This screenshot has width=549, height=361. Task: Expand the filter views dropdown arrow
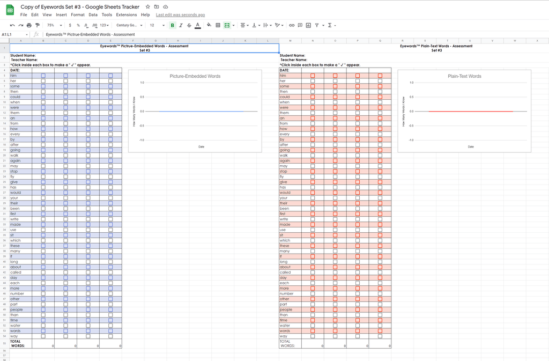pyautogui.click(x=323, y=25)
